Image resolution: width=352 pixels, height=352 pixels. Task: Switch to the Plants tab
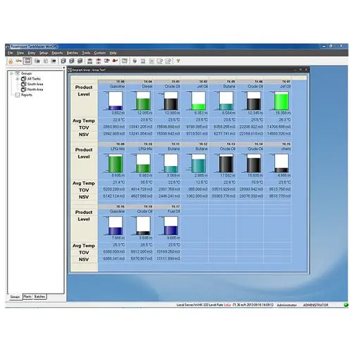tap(27, 296)
